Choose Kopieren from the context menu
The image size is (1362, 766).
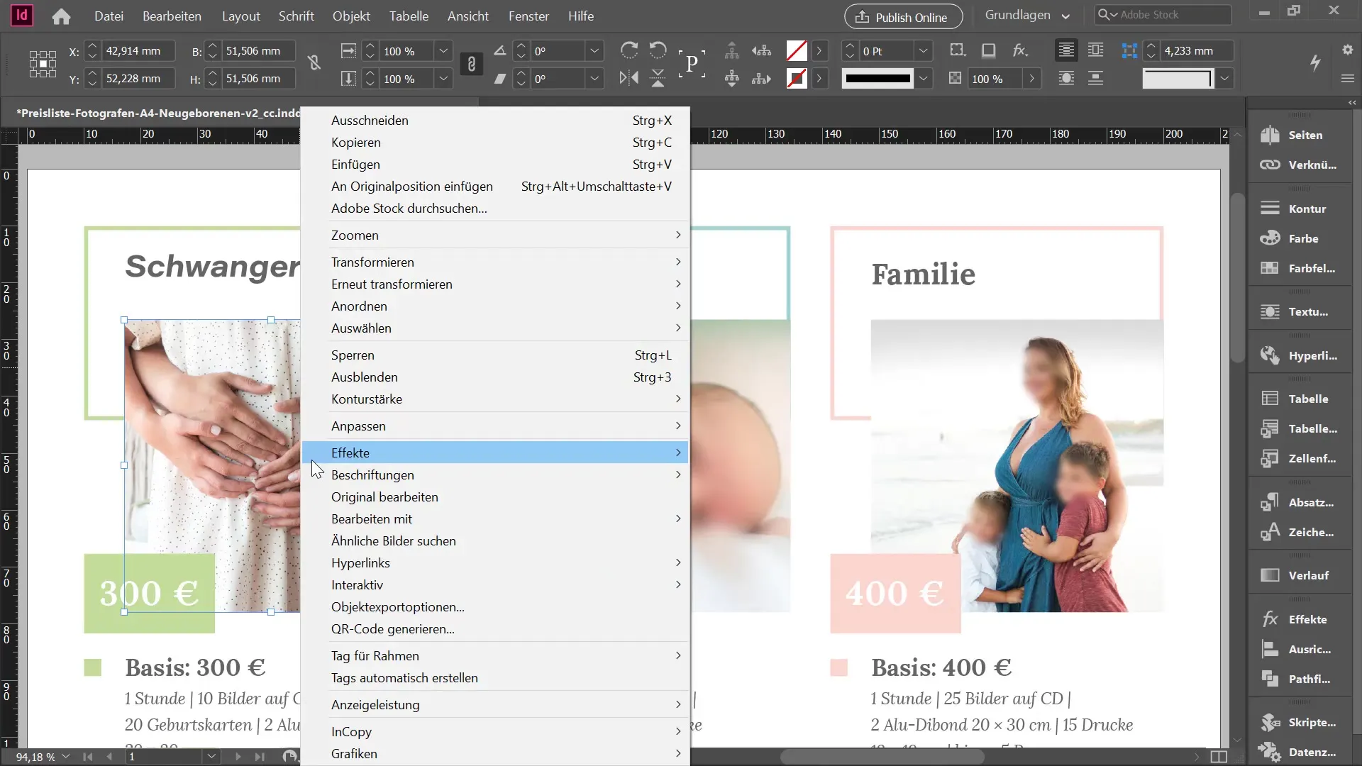[495, 143]
